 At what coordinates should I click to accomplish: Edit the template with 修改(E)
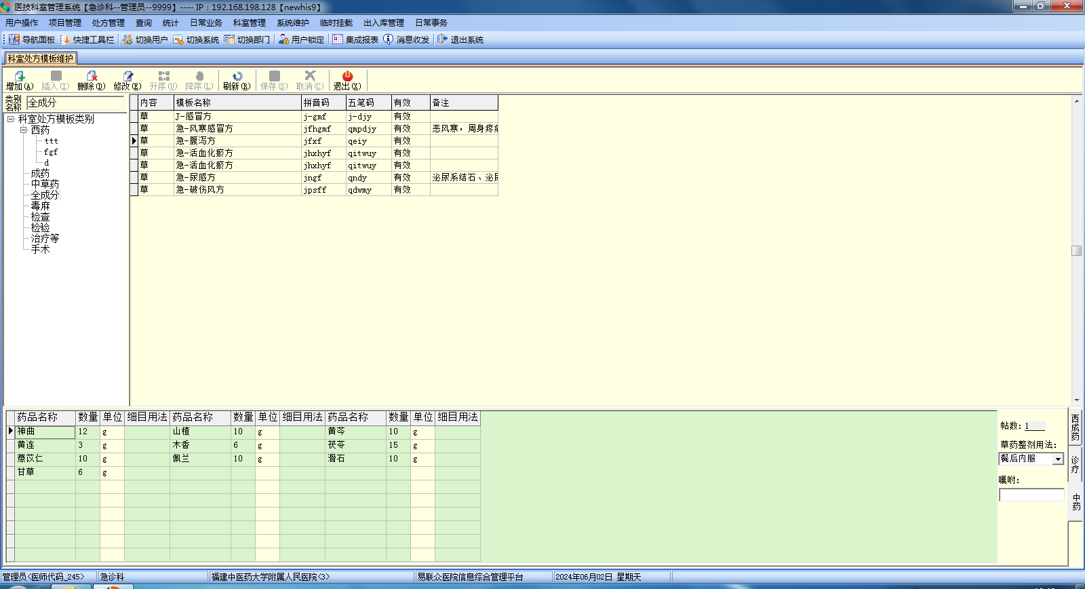point(127,81)
